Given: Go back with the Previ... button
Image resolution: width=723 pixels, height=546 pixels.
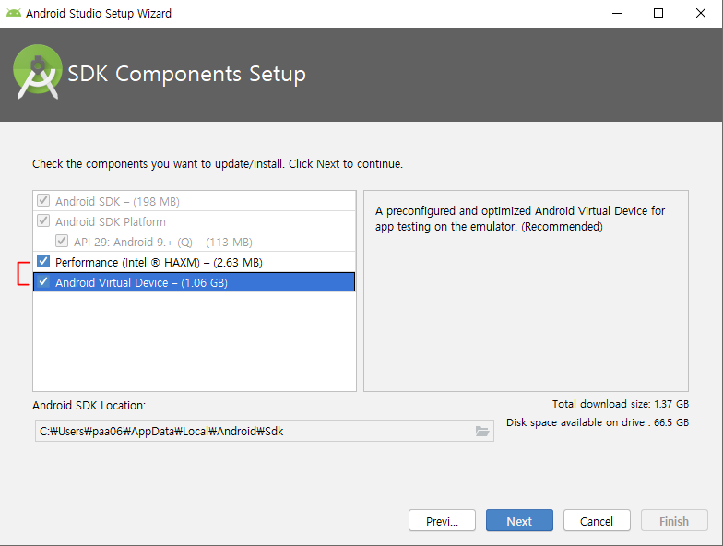Looking at the screenshot, I should 442,520.
